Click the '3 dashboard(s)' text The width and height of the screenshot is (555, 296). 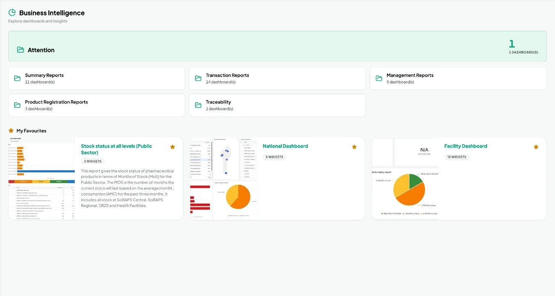point(39,109)
